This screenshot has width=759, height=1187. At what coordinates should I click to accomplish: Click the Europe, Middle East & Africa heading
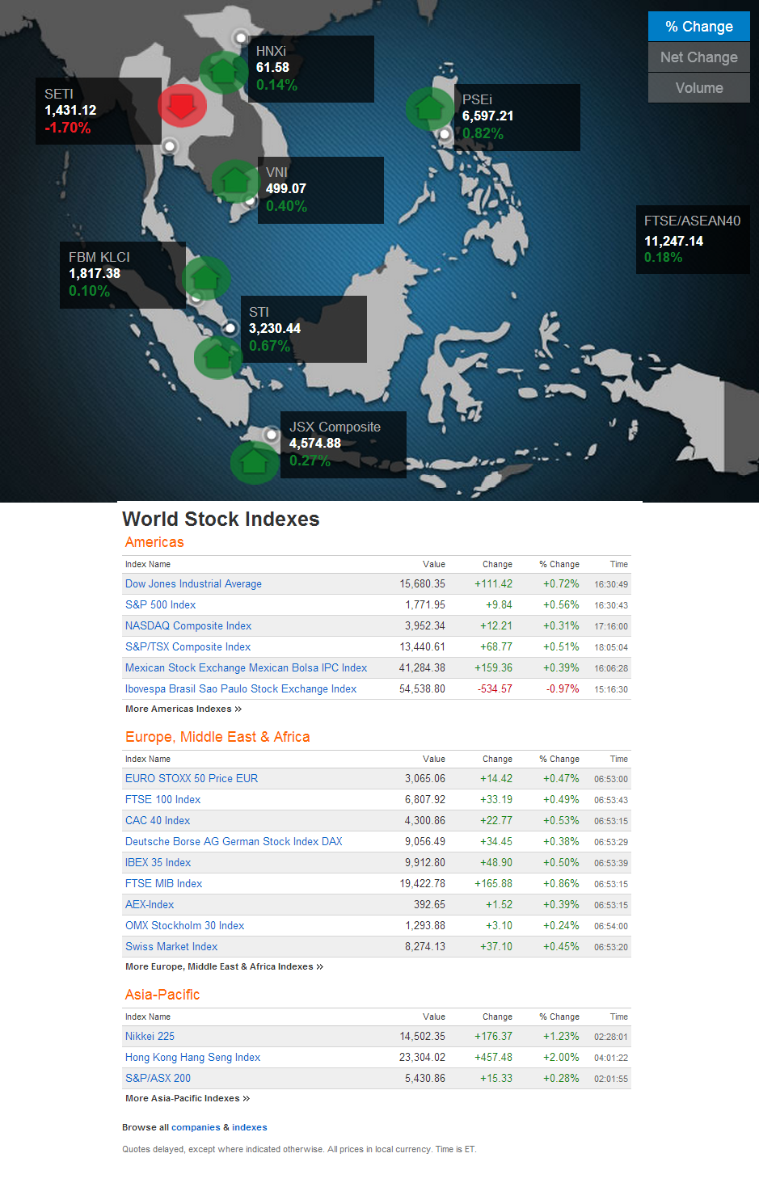coord(217,737)
